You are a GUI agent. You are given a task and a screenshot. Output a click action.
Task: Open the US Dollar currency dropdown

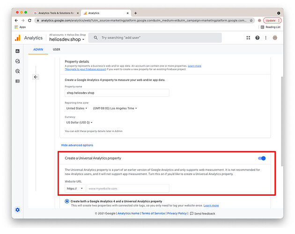79,123
